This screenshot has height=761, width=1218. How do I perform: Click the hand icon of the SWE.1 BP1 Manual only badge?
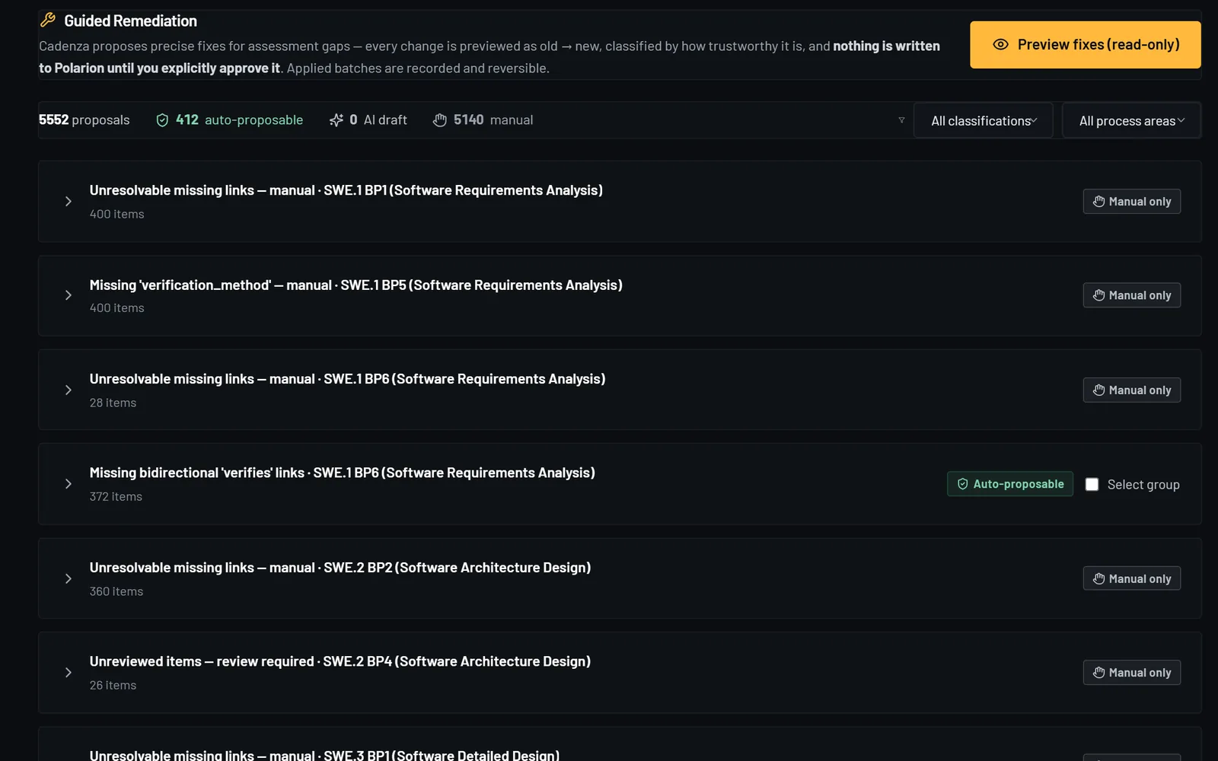point(1098,202)
